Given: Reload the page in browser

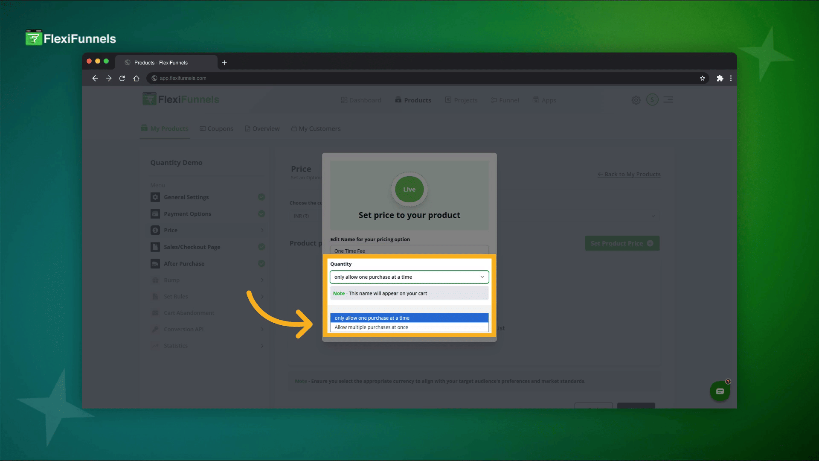Looking at the screenshot, I should tap(122, 78).
